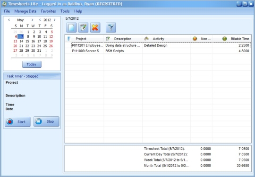Stop the task timer
Image resolution: width=255 pixels, height=177 pixels.
point(46,121)
